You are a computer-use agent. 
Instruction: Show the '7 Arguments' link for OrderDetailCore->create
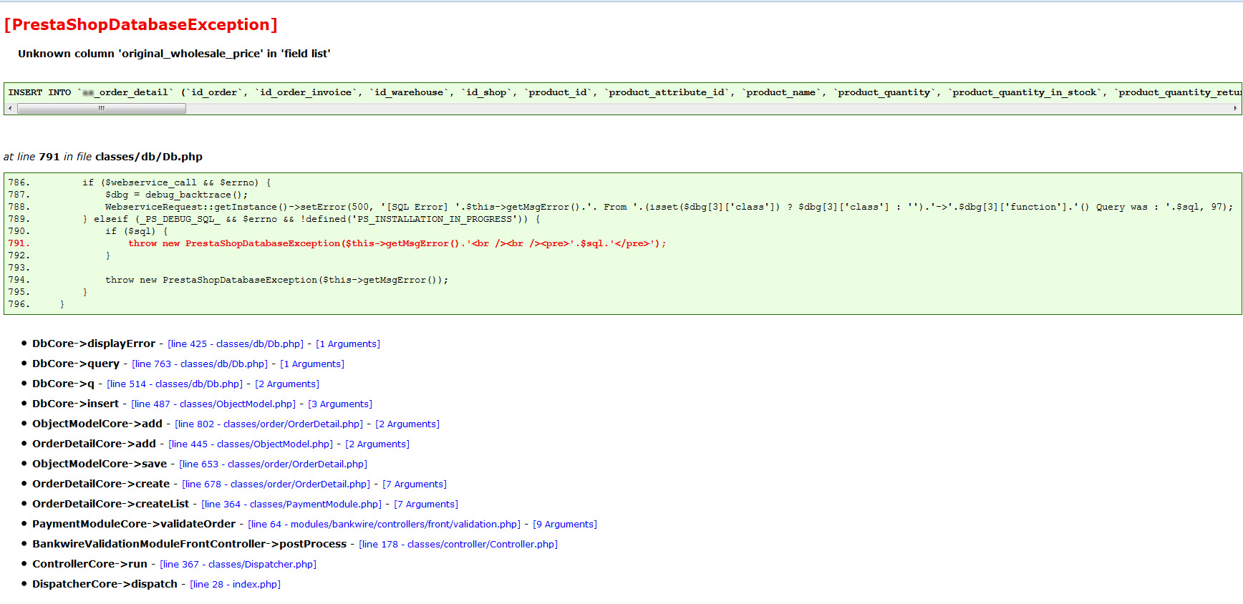(x=415, y=484)
